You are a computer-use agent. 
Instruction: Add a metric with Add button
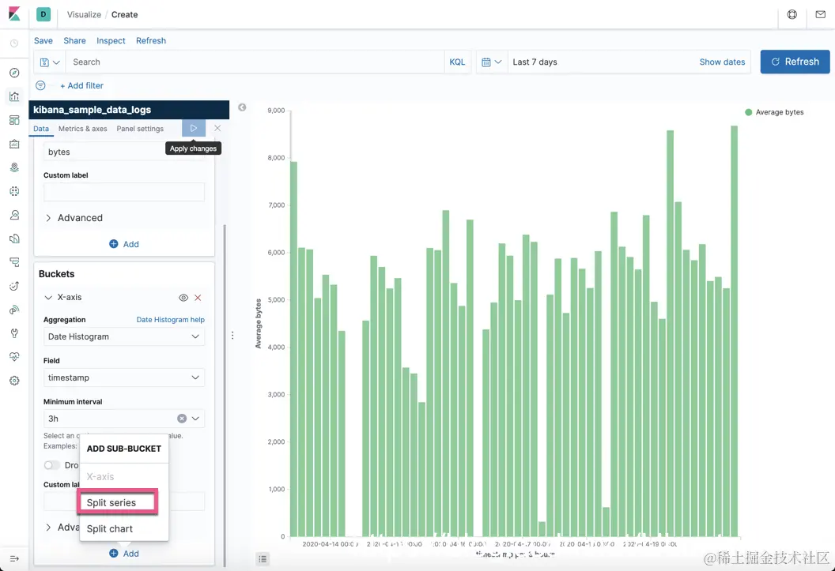(x=124, y=244)
